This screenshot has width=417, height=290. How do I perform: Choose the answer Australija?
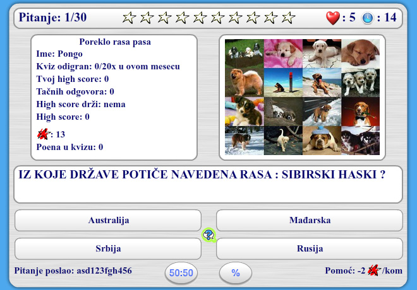108,221
